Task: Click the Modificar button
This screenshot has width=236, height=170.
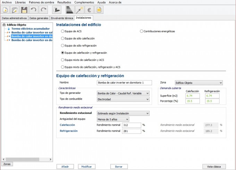Action: [x=86, y=167]
